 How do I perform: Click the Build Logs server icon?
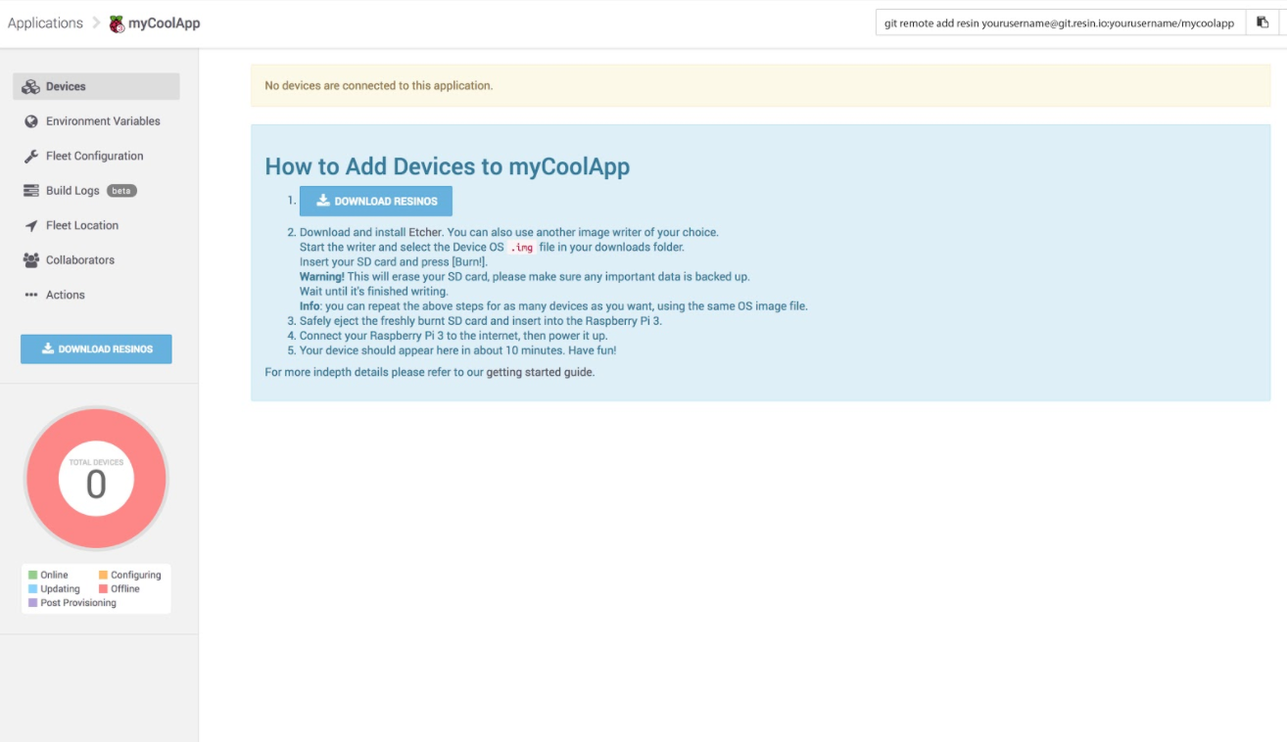pyautogui.click(x=30, y=191)
